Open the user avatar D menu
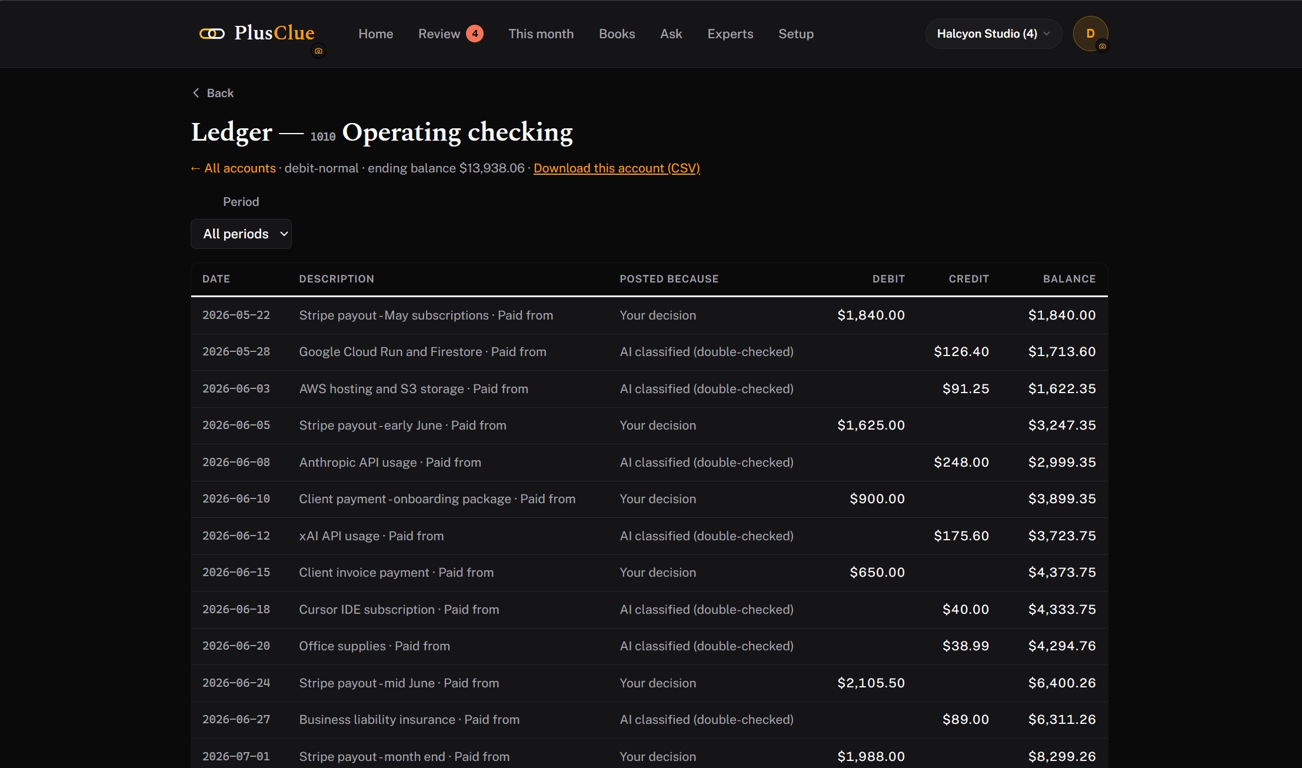 [1090, 34]
